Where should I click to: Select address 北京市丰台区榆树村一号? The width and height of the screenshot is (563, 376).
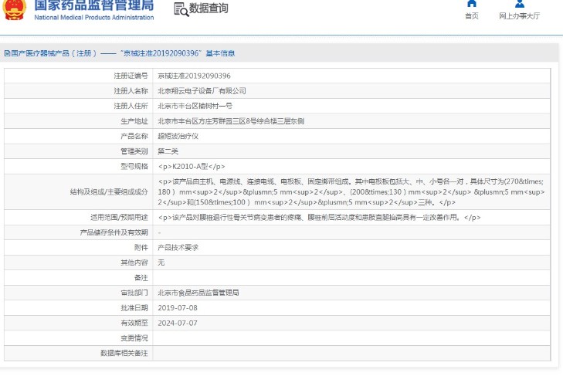[x=195, y=106]
